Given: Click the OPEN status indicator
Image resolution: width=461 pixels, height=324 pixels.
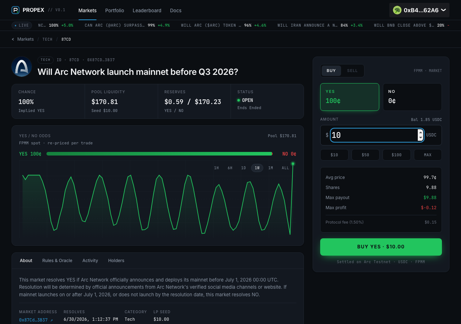Looking at the screenshot, I should click(245, 100).
